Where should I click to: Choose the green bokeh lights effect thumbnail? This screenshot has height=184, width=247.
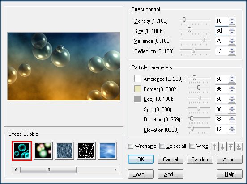43,151
